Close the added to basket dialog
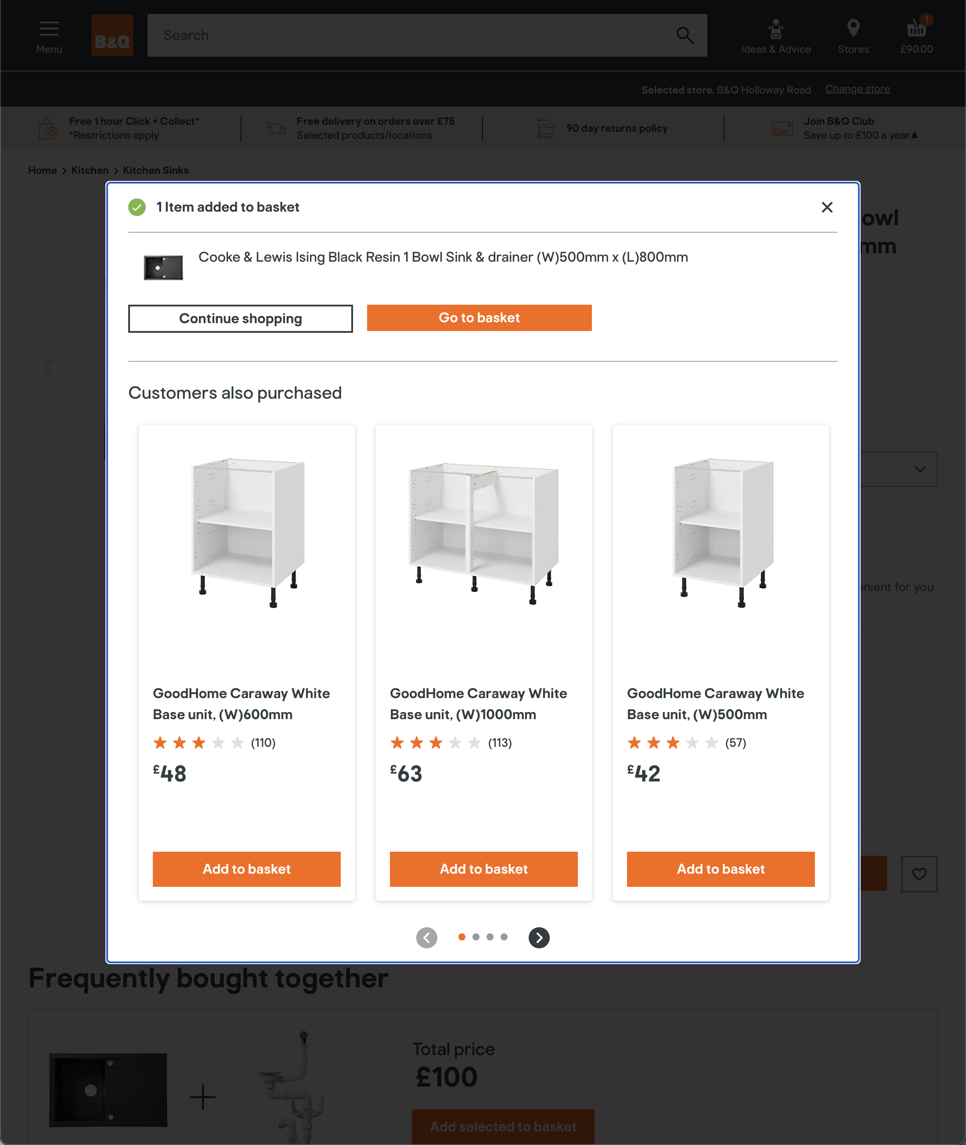The height and width of the screenshot is (1145, 966). tap(827, 207)
